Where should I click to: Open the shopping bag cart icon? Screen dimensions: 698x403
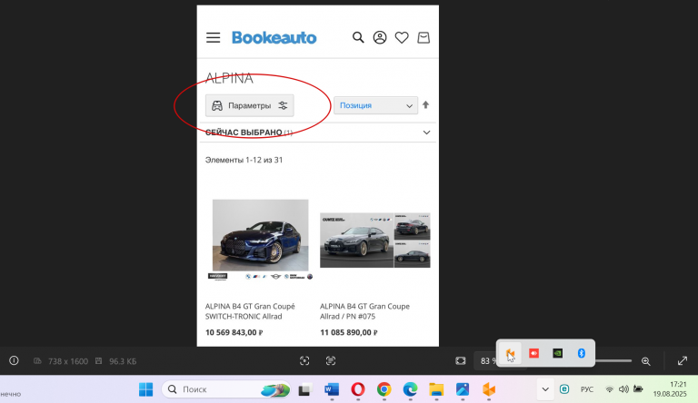(x=424, y=38)
